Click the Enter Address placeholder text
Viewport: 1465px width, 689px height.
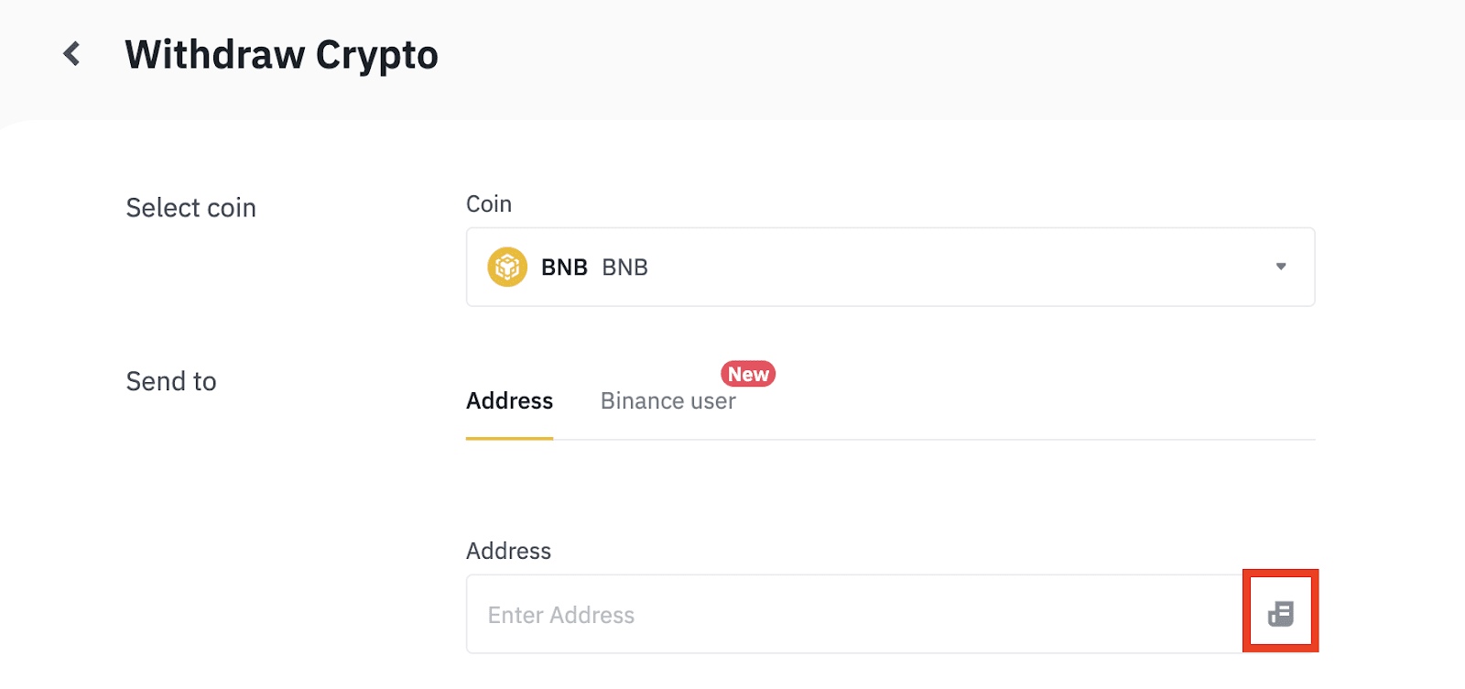click(561, 615)
